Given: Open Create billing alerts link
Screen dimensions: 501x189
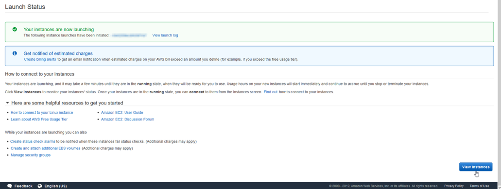Looking at the screenshot, I should 40,59.
